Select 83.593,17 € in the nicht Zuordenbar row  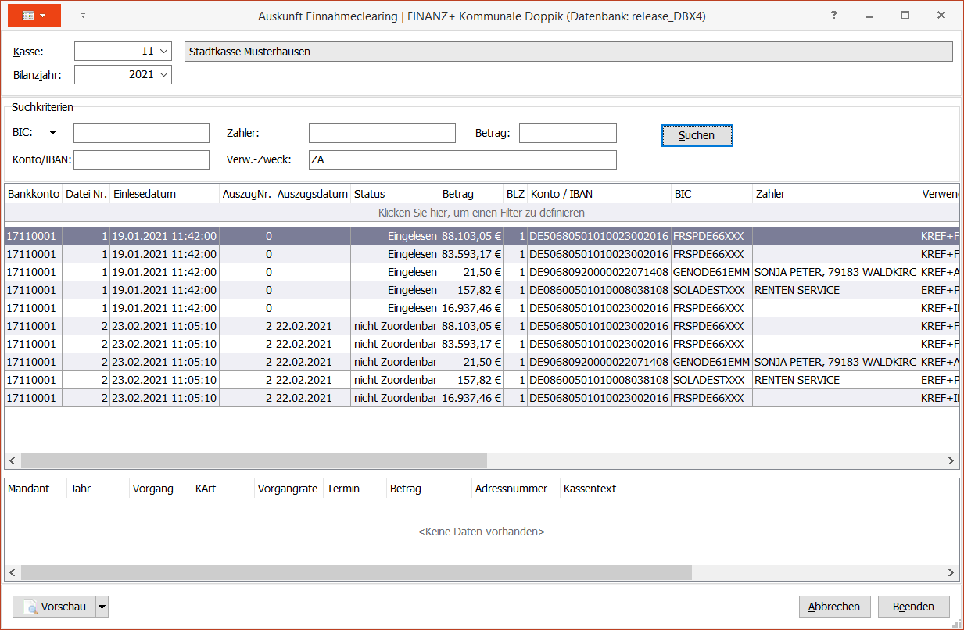pyautogui.click(x=471, y=344)
